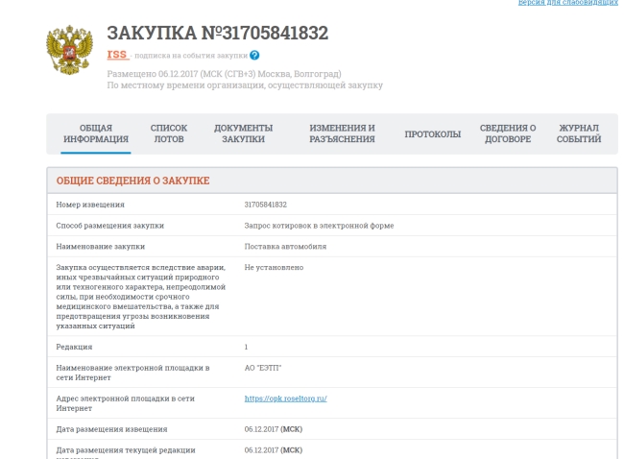Follow the https://opk.roseltorg.ru/ link
624x459 pixels.
286,399
